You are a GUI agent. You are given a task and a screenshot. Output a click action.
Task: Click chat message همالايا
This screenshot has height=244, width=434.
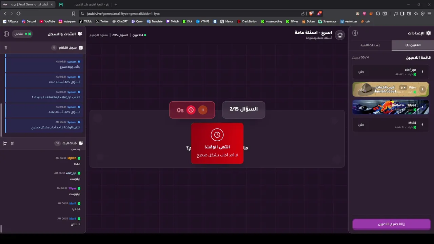76,209
